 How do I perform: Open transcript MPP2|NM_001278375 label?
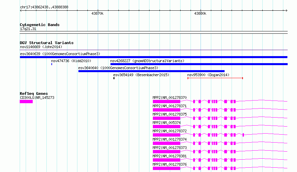(170, 114)
